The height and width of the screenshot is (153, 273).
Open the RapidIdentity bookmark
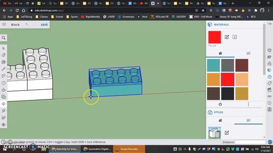90,17
